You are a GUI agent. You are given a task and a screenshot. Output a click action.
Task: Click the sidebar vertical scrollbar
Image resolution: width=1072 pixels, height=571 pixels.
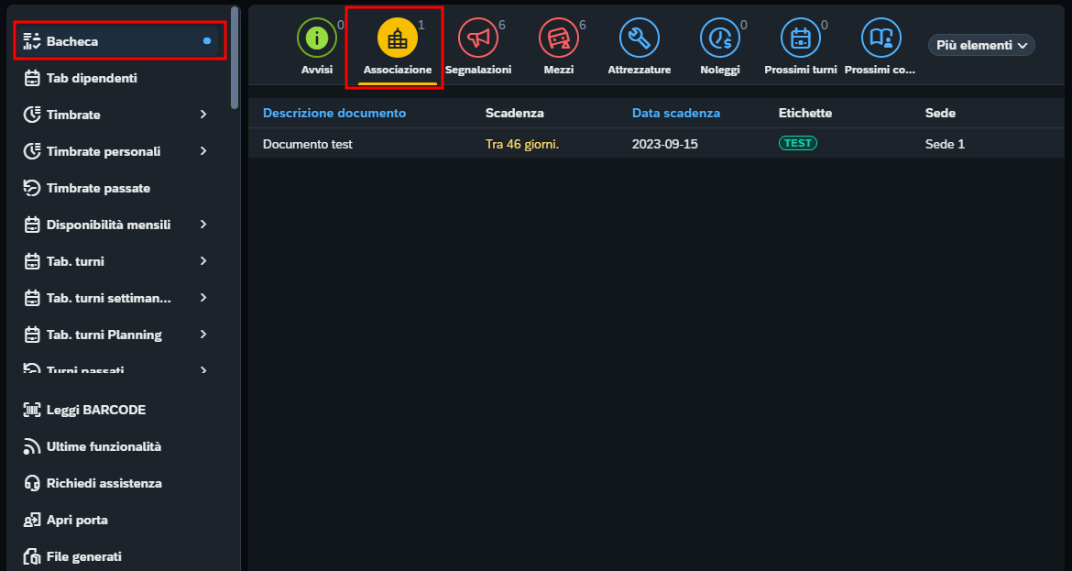coord(235,58)
